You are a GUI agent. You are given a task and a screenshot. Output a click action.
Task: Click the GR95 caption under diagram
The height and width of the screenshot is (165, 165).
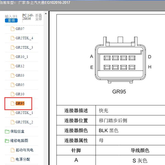coord(119,91)
